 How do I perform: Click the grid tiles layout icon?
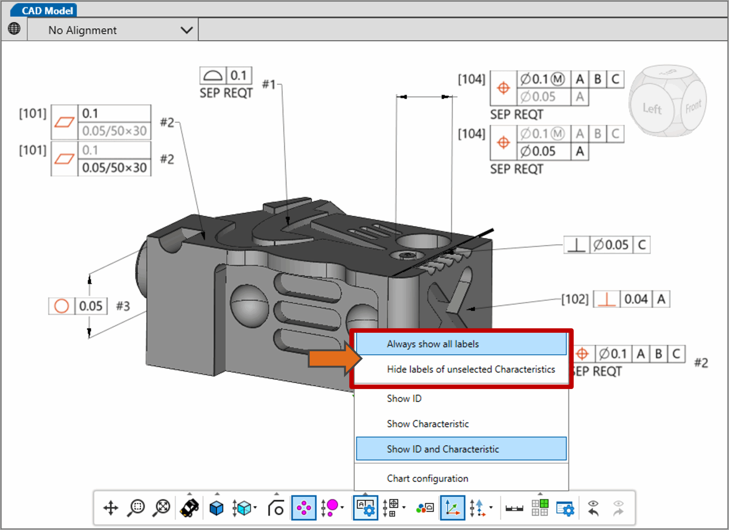(540, 508)
